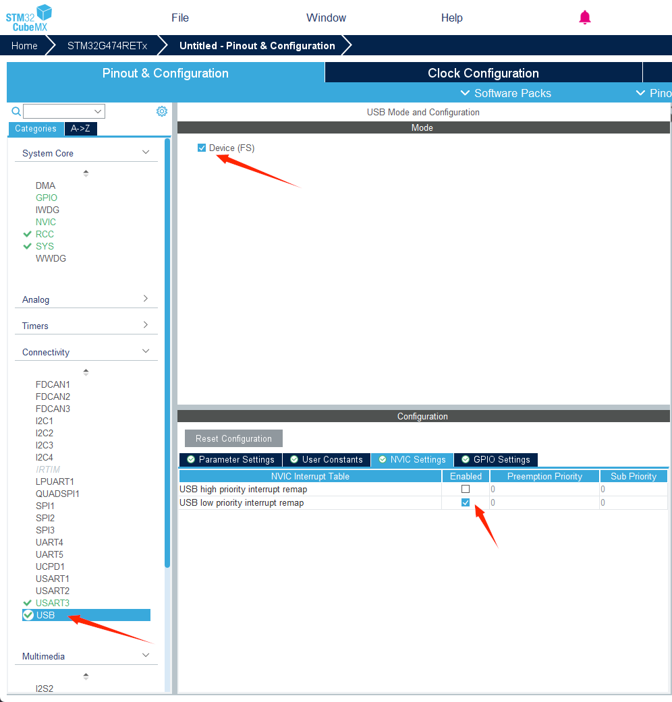Select I2C1 peripheral
The image size is (672, 702).
(45, 420)
